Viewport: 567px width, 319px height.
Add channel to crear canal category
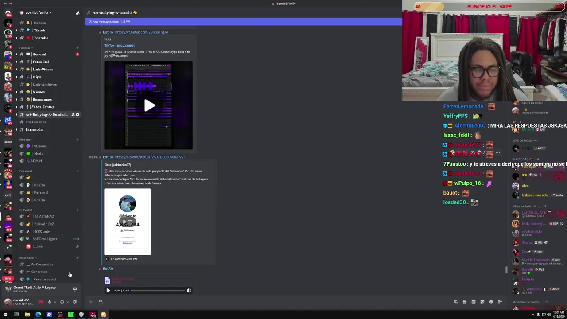78,258
